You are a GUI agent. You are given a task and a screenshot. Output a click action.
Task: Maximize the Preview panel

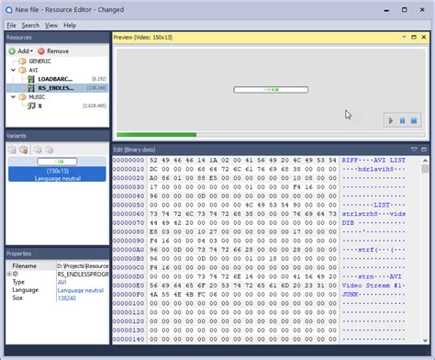coord(414,37)
